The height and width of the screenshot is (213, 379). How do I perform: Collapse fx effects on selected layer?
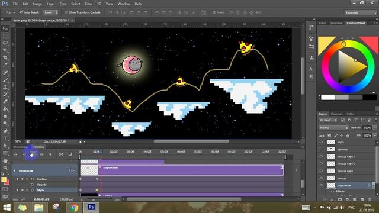[x=374, y=185]
